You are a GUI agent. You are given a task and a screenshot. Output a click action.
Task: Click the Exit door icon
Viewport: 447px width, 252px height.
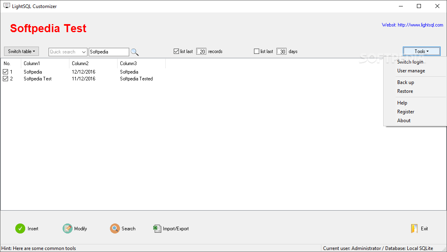(x=414, y=228)
